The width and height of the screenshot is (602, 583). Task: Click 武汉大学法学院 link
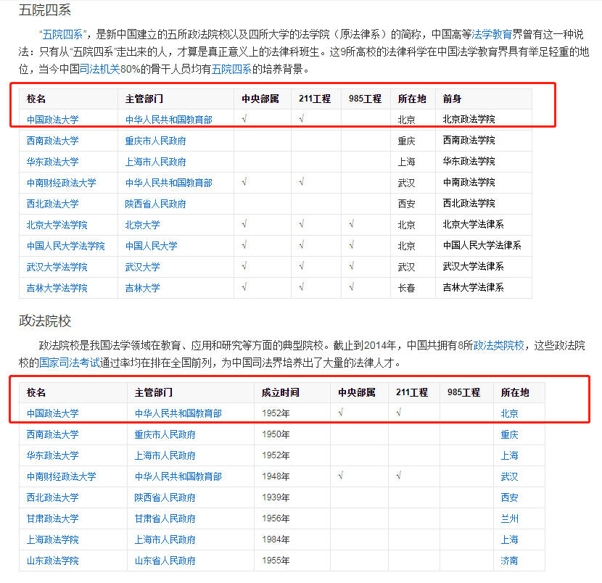[x=57, y=267]
